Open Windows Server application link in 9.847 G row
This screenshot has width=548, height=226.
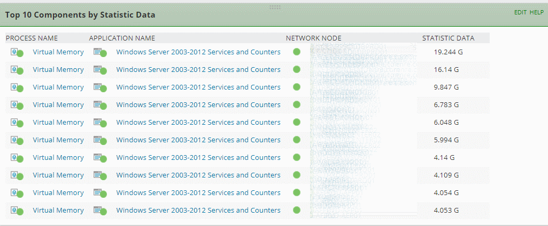tap(198, 87)
